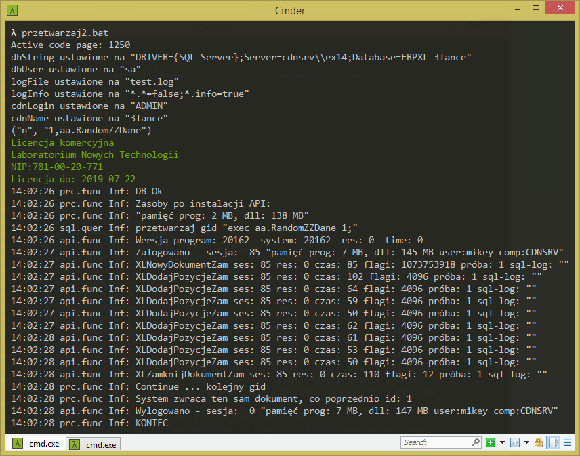Switch to the second cmd.exe tab
This screenshot has height=456, width=580.
click(100, 444)
